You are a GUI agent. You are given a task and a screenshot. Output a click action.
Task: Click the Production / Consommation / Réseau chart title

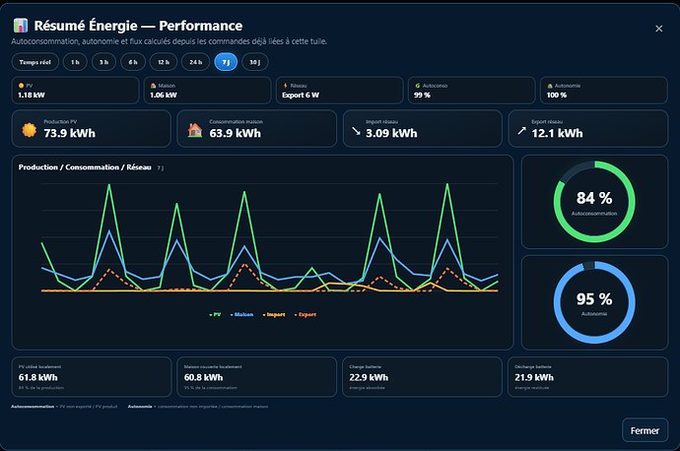(85, 167)
